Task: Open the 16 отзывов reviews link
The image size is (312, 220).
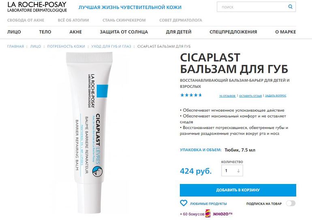Action: pyautogui.click(x=227, y=96)
